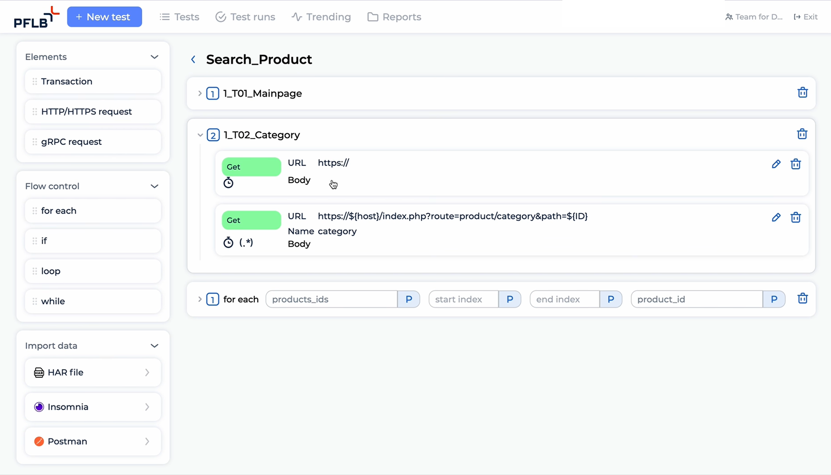Open the Test runs tab
The image size is (831, 475).
245,17
